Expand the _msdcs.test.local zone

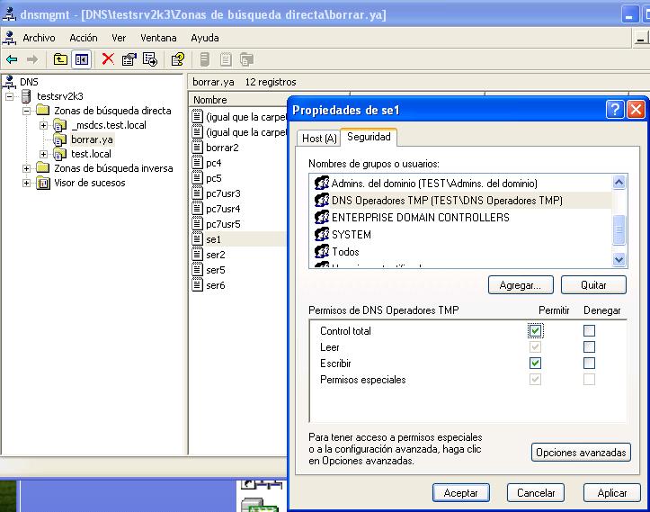coord(43,125)
